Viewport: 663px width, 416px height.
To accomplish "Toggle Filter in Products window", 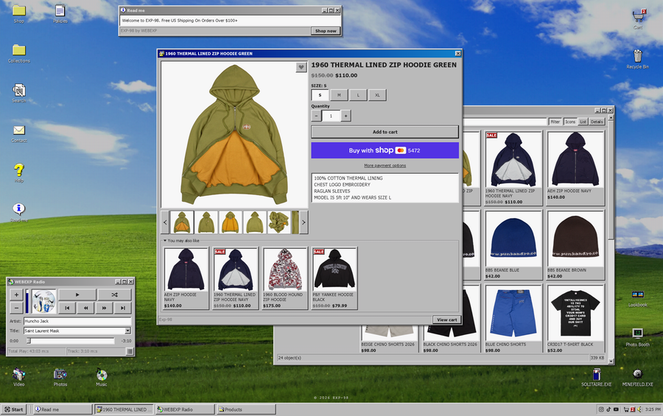I will click(555, 121).
